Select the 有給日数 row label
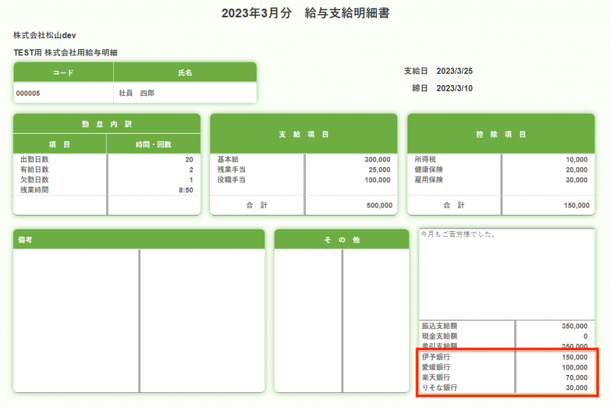Screen dimensions: 610x407 tap(35, 170)
